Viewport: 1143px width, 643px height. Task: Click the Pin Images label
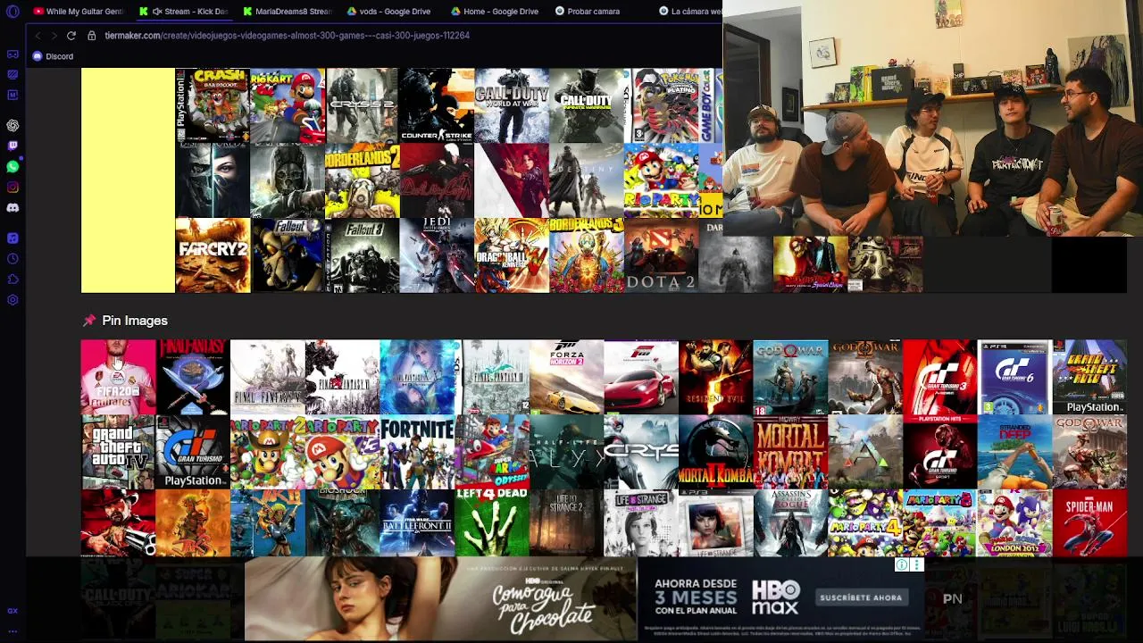point(135,321)
